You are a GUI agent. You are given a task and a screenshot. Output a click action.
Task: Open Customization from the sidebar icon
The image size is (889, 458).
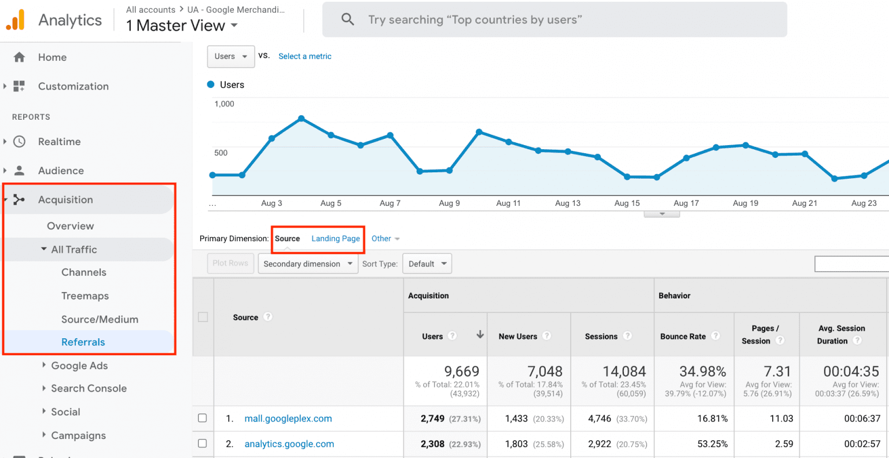coord(20,86)
